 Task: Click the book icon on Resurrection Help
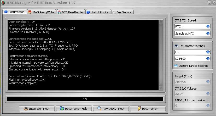(x=62, y=108)
